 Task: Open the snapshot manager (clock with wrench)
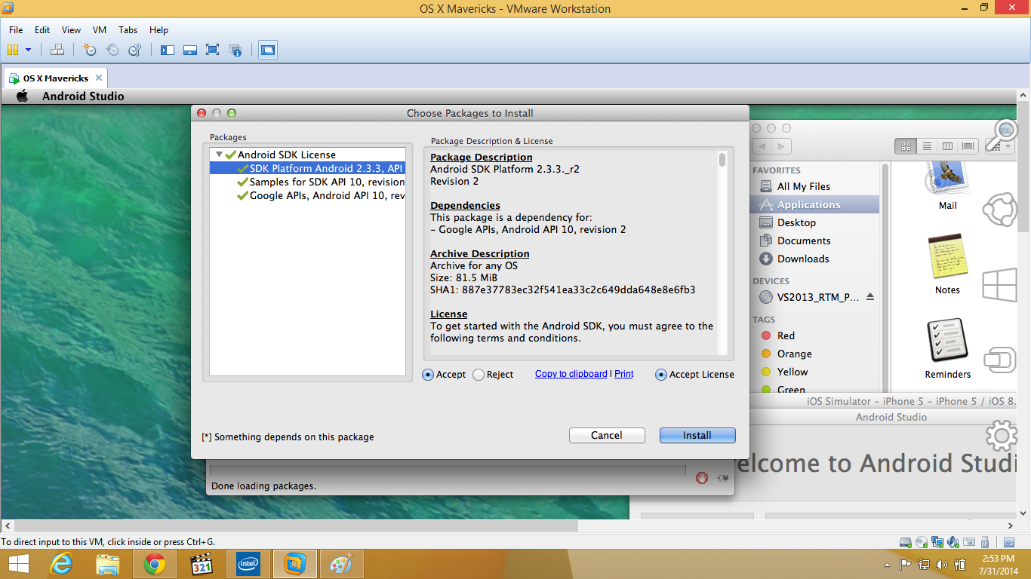(135, 50)
